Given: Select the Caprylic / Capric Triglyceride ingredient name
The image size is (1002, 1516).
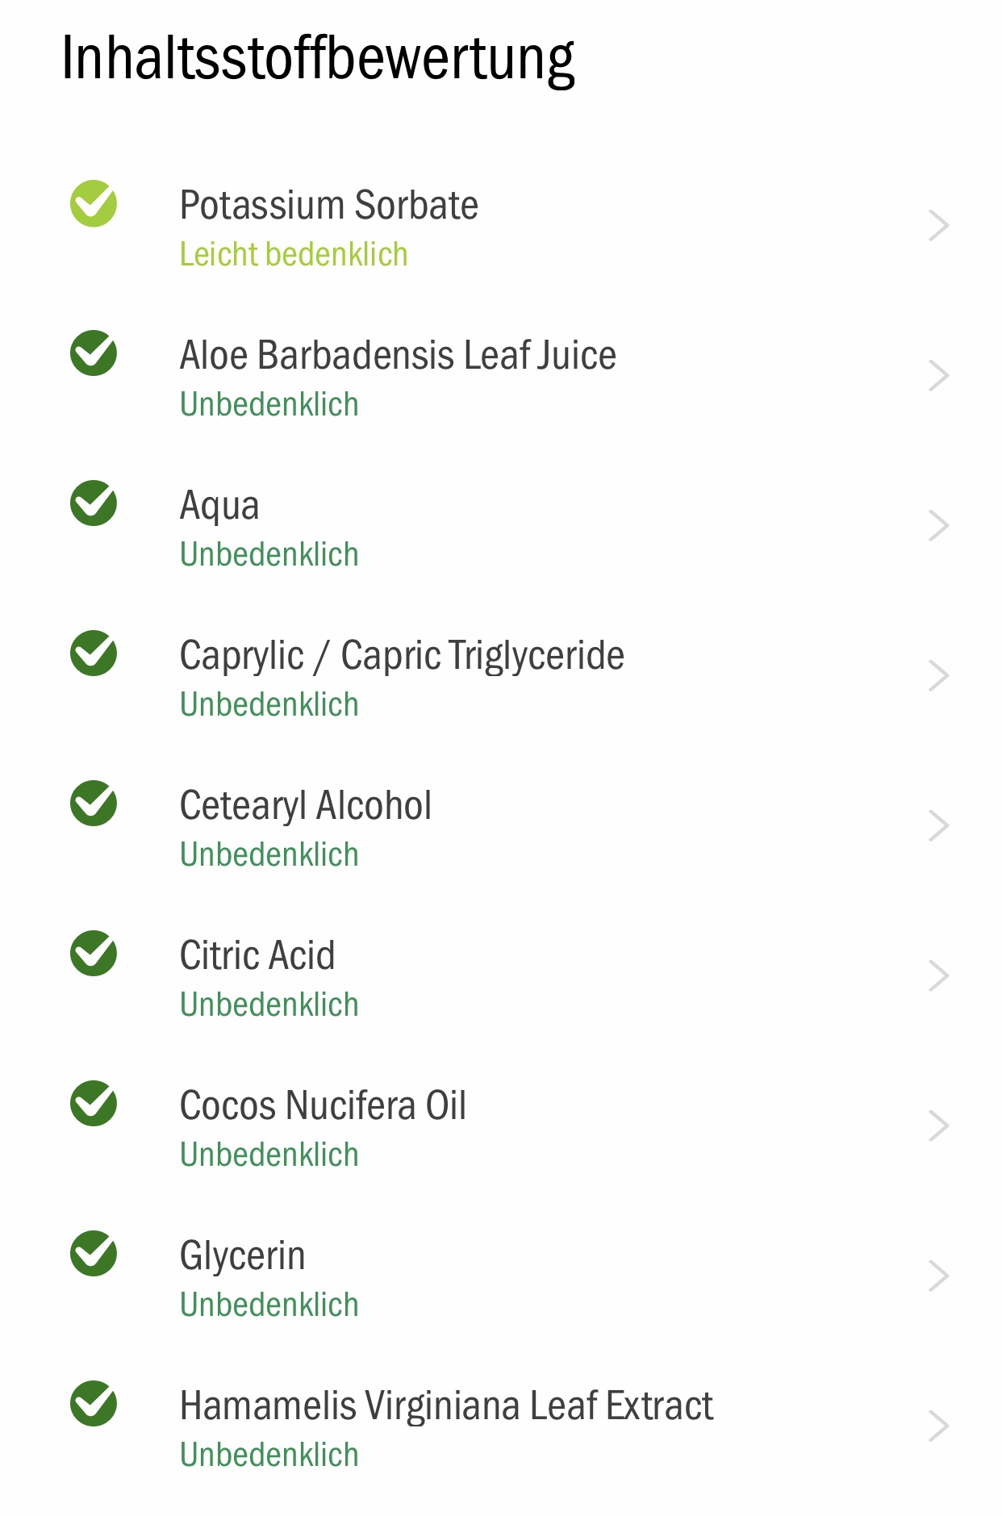Looking at the screenshot, I should (x=402, y=656).
